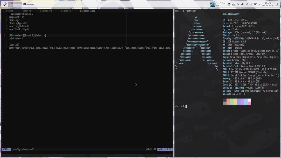Click the Swap: 138.85 MiB line
This screenshot has height=158, width=281.
tap(242, 82)
